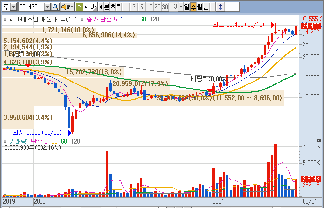
Task: Open the leftmost 주 chart-type dropdown
Action: (x=14, y=7)
